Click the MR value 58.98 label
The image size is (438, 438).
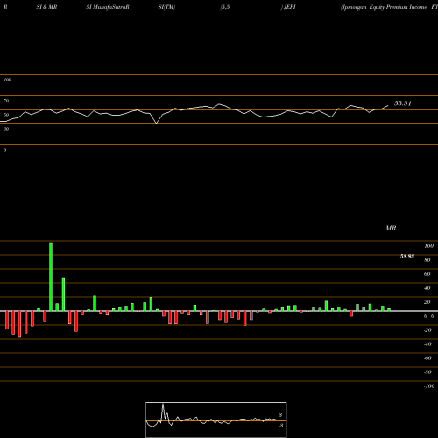coord(406,257)
